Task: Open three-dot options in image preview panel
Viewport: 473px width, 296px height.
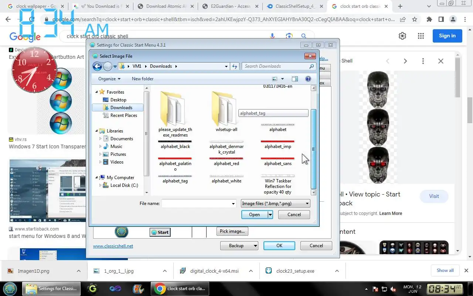Action: (x=423, y=61)
